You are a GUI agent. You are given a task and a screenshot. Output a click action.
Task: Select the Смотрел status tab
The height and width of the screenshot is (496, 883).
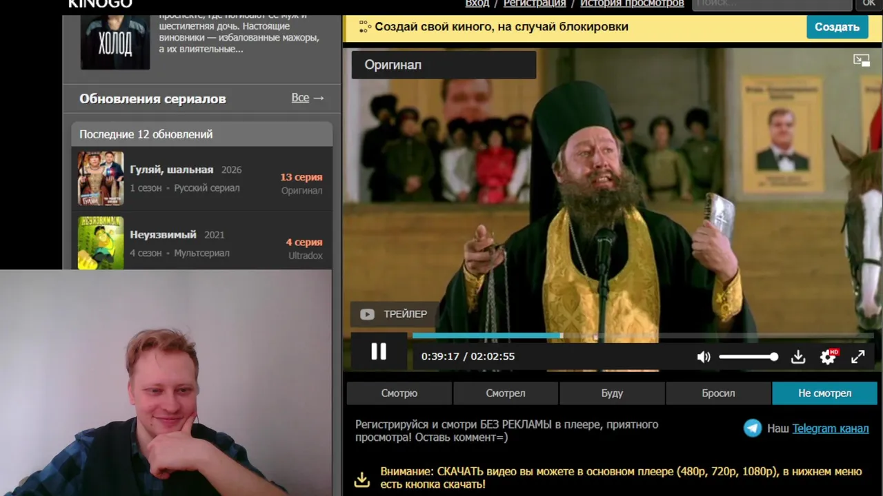[506, 393]
